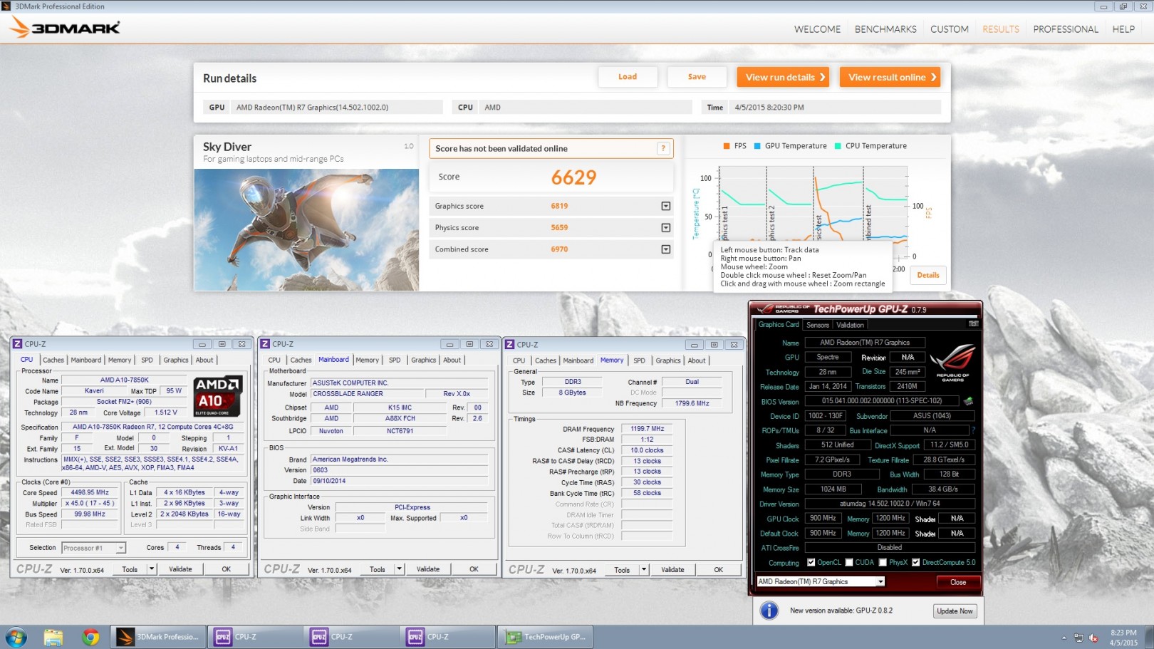Click the Bus Interface question mark in GPU-Z
This screenshot has height=649, width=1154.
[973, 430]
